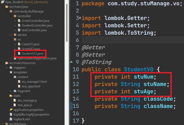Image resolution: width=184 pixels, height=125 pixels.
Task: Click the src/main/java source folder icon
Action: pos(7,7)
